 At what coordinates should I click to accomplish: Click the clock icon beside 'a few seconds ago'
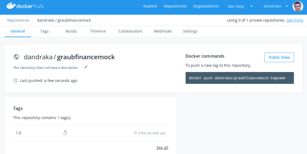pyautogui.click(x=136, y=133)
